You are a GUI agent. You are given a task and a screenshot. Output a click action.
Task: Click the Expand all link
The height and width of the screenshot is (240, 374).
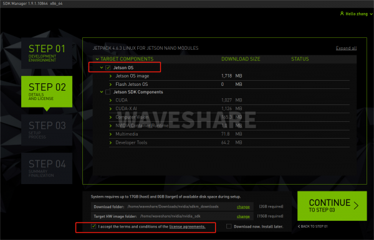(x=346, y=48)
